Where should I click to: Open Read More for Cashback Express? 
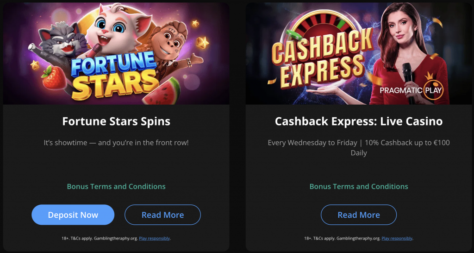pyautogui.click(x=359, y=215)
